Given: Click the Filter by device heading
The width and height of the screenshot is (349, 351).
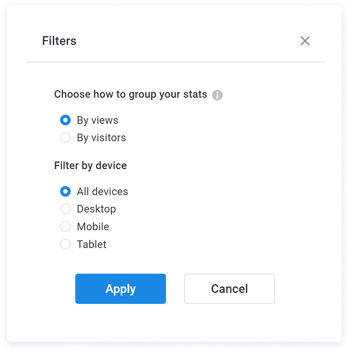Looking at the screenshot, I should [x=91, y=166].
